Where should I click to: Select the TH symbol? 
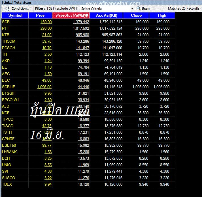click(x=5, y=54)
